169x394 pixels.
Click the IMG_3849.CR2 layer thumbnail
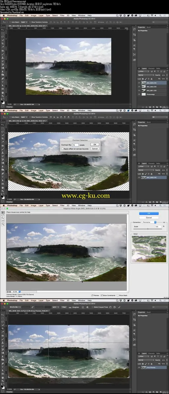[x=144, y=83]
